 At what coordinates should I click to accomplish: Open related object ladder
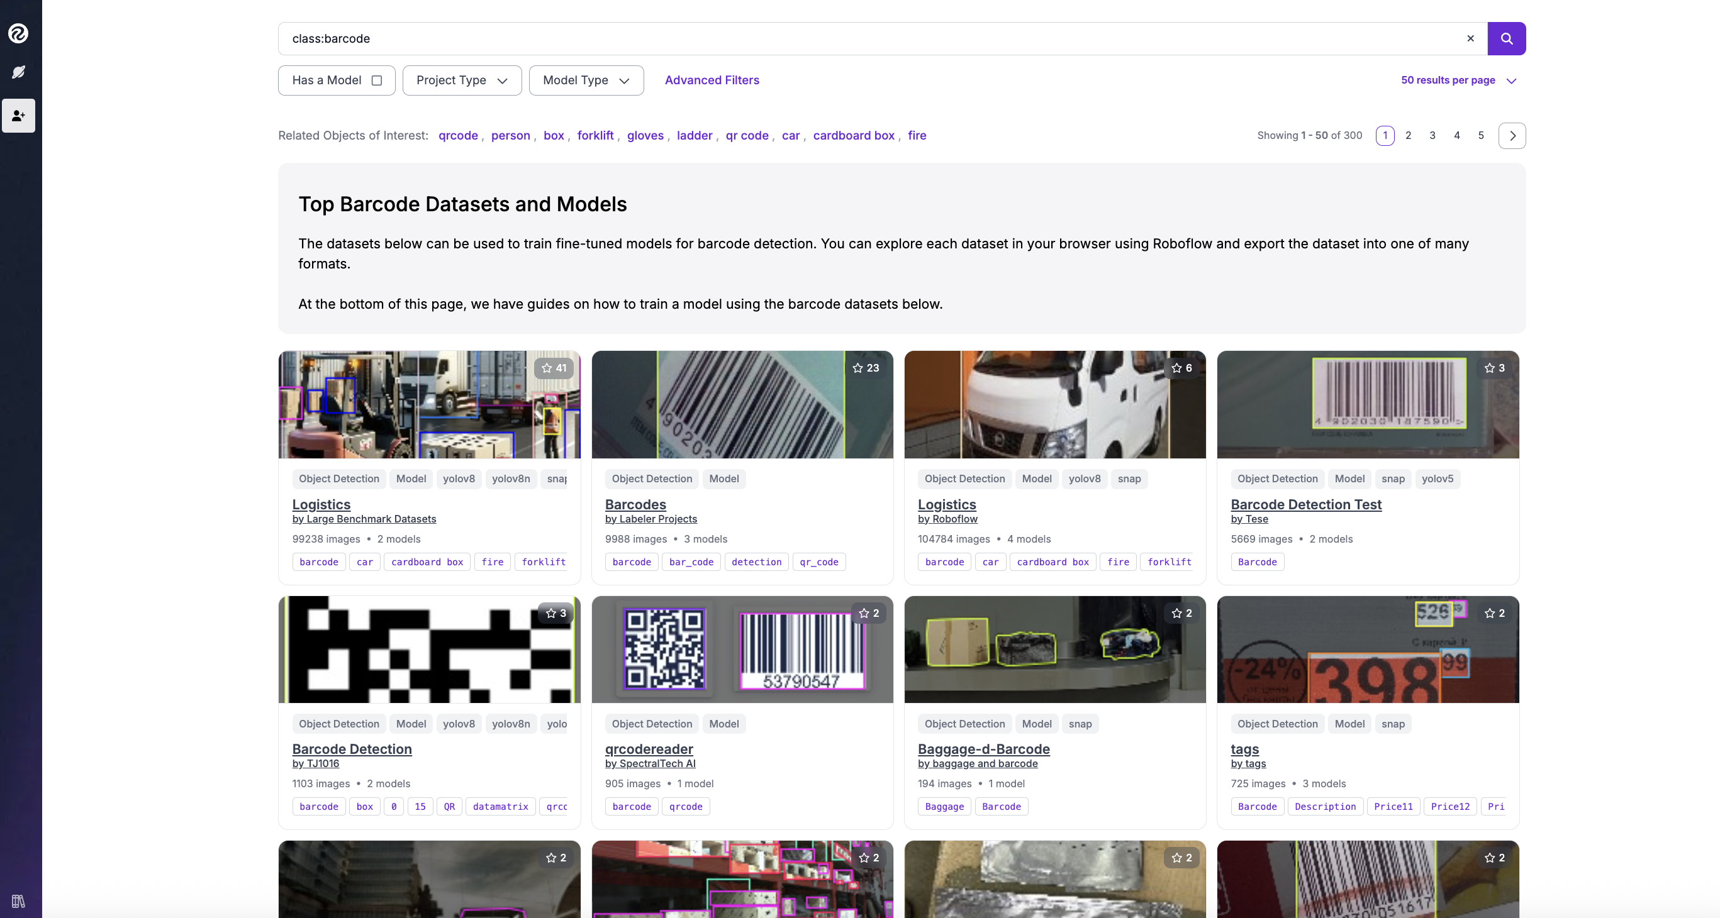tap(695, 135)
